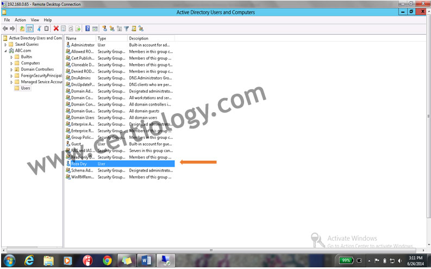Set filter options with the funnel icon
Viewport: 431px width, 269px height.
127,29
